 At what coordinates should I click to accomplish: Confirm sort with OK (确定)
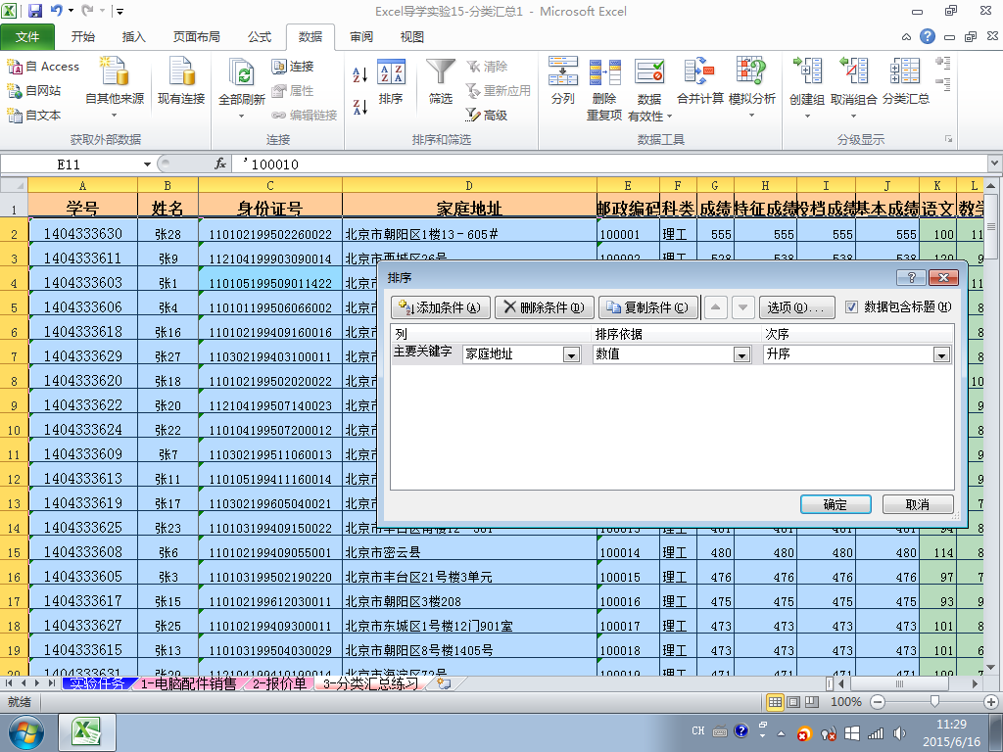coord(836,504)
